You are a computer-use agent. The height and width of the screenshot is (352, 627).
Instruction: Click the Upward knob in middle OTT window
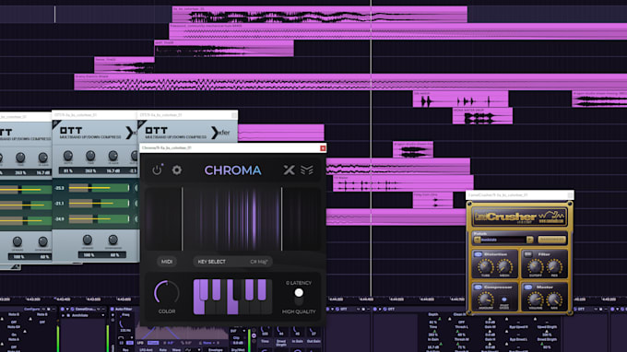click(x=88, y=240)
